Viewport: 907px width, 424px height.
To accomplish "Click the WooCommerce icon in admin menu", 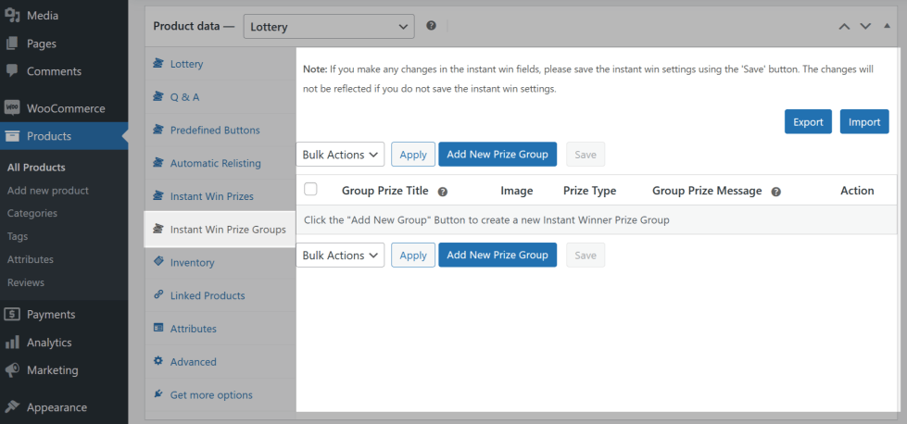I will click(12, 108).
